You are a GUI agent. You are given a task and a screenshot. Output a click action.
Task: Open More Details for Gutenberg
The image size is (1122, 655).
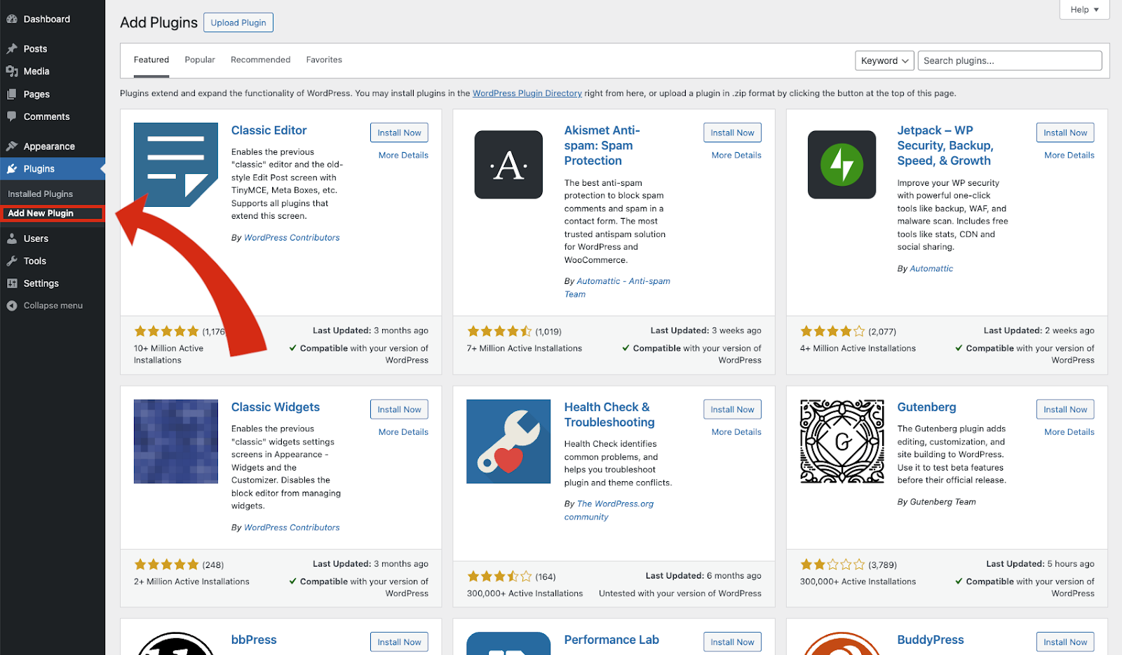[1069, 433]
